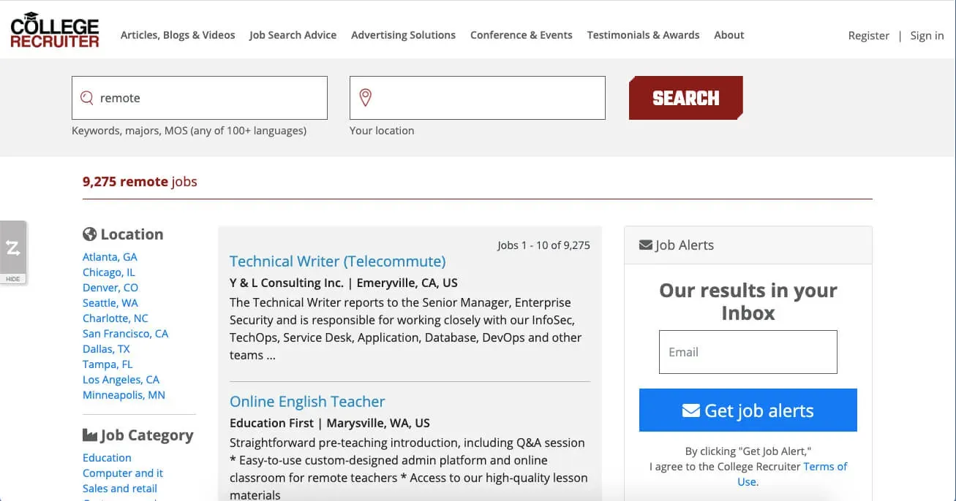The height and width of the screenshot is (501, 956).
Task: Click the College Recruiter logo
Action: point(55,31)
